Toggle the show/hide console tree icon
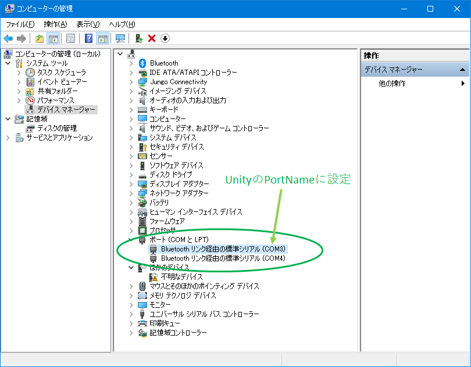This screenshot has height=367, width=471. tap(53, 38)
